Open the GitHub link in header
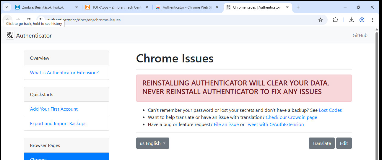Viewport: 382px width, 160px height. point(360,35)
